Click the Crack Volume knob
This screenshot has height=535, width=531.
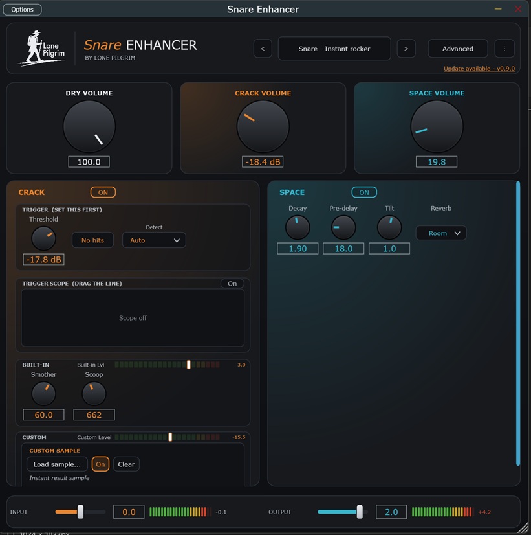coord(263,126)
